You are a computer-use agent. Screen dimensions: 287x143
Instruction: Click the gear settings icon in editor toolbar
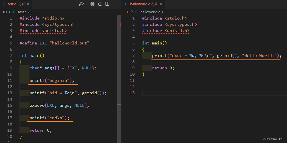pyautogui.click(x=92, y=4)
